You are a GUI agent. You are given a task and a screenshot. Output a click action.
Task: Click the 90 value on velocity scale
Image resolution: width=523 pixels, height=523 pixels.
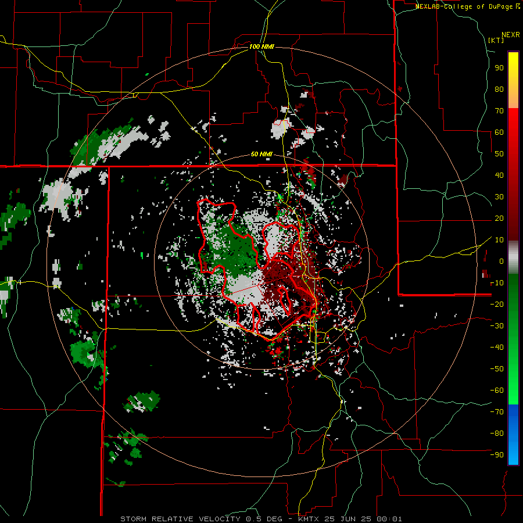[499, 68]
